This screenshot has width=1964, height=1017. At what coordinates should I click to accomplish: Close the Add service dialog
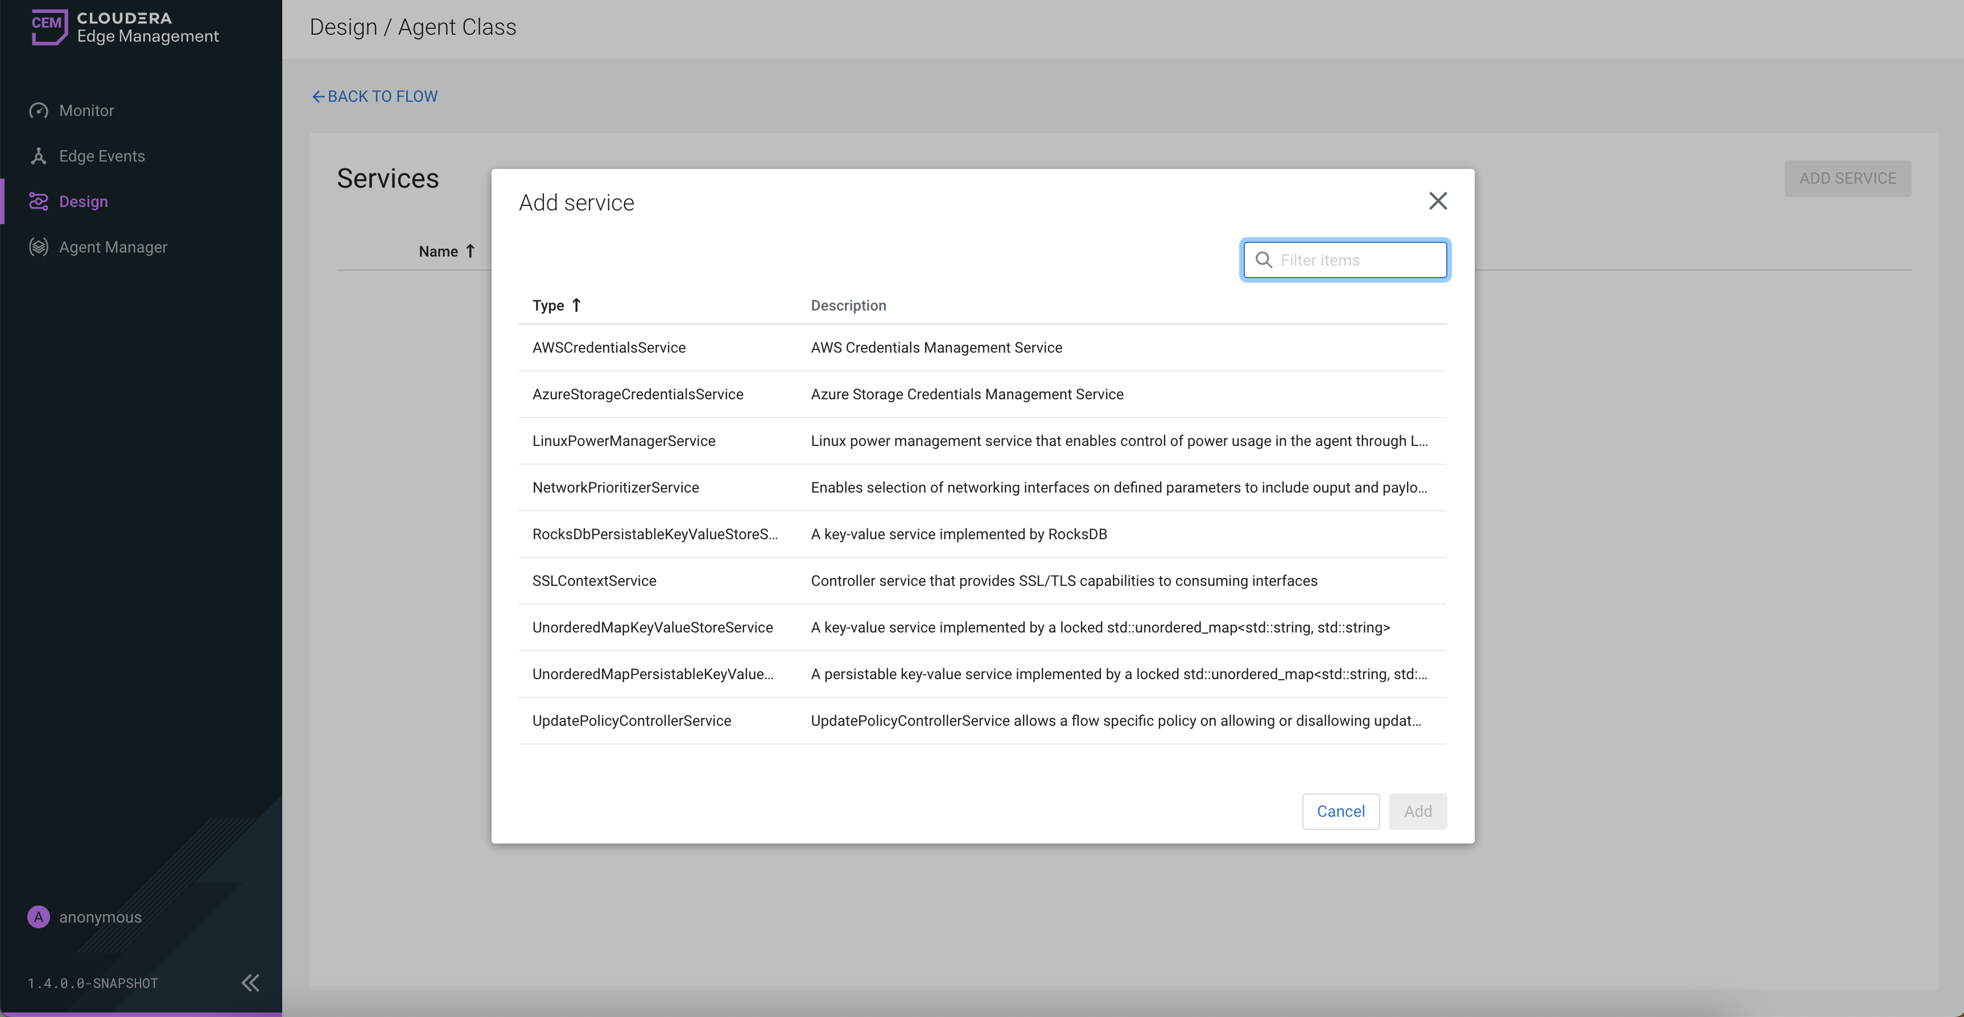[1437, 201]
